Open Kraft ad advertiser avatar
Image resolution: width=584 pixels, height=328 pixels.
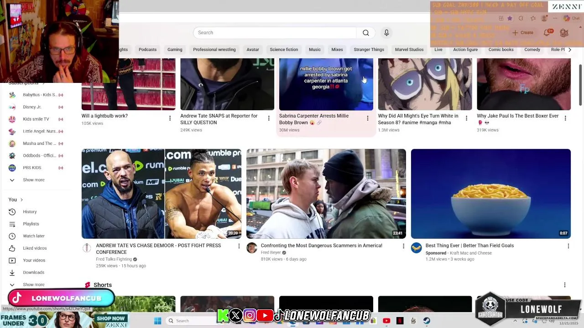416,248
